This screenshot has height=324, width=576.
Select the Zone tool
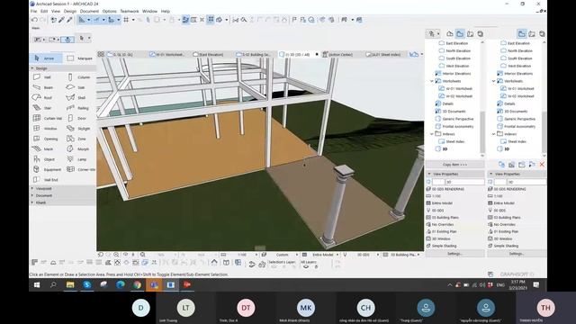click(x=76, y=139)
